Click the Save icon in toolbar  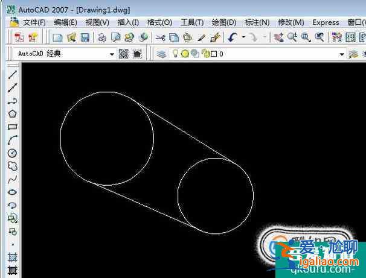pos(85,38)
